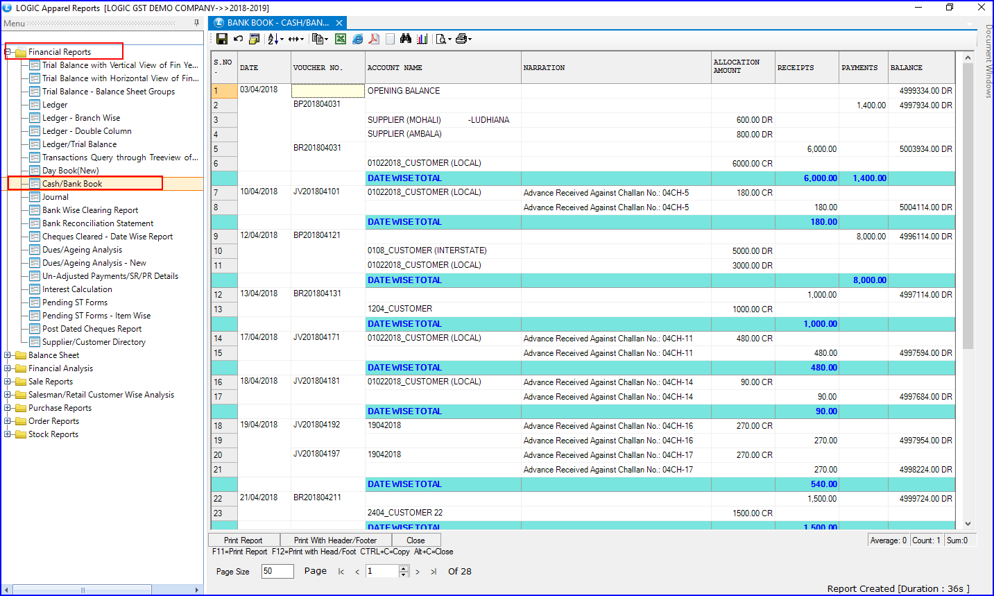
Task: Switch to BANK BOOK - CASH/BAN... tab
Action: pyautogui.click(x=277, y=23)
